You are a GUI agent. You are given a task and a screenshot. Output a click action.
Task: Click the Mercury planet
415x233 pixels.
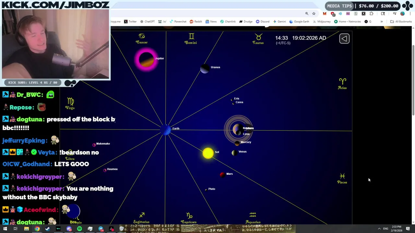(x=237, y=143)
